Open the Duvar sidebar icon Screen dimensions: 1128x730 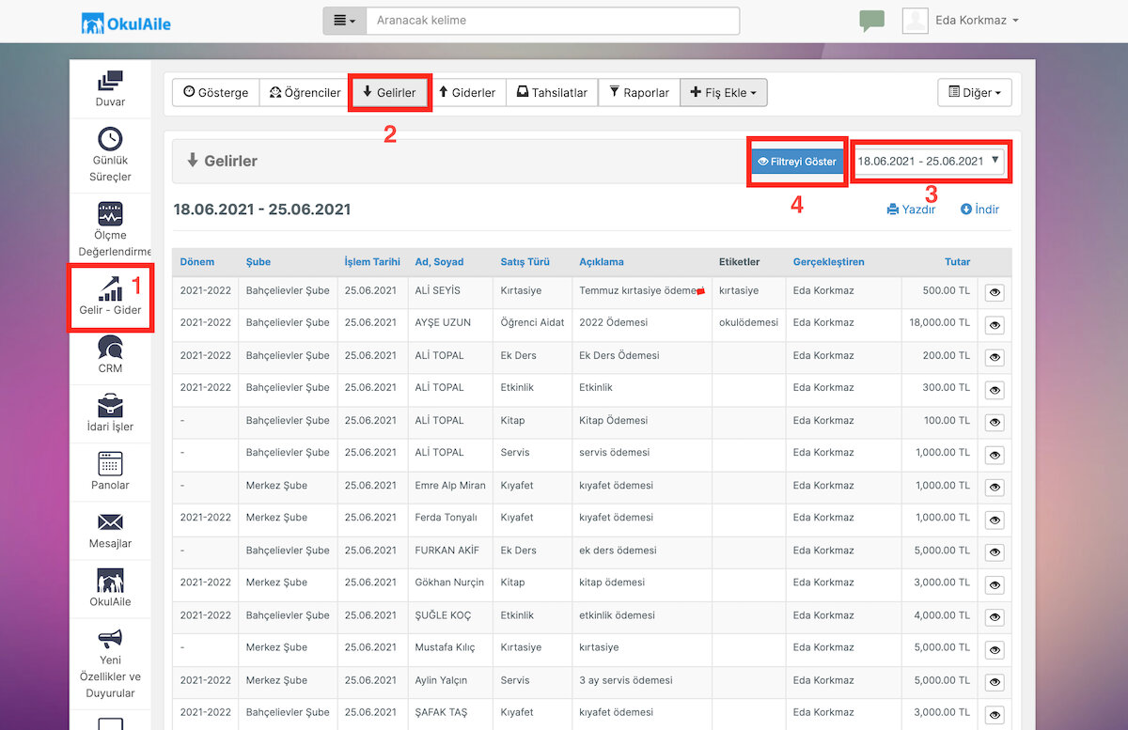pyautogui.click(x=110, y=82)
